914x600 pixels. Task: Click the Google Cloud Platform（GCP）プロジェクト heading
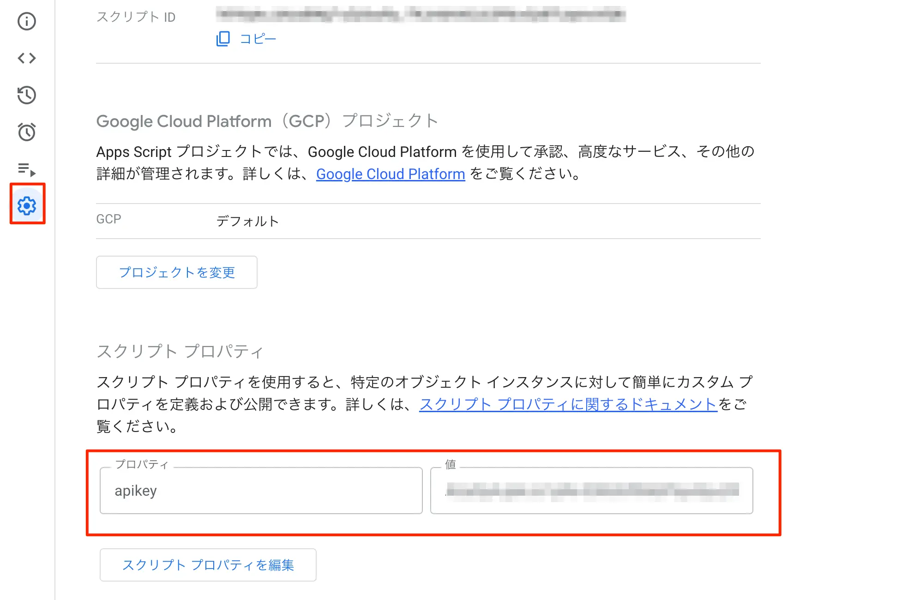[267, 121]
